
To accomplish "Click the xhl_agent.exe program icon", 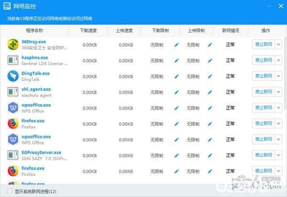I will click(x=13, y=92).
